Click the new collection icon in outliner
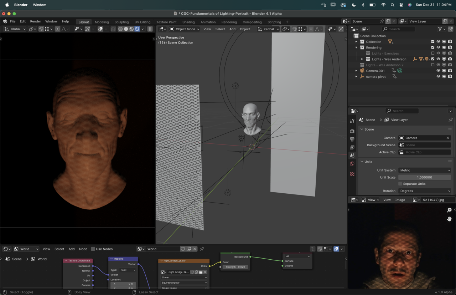 [451, 29]
